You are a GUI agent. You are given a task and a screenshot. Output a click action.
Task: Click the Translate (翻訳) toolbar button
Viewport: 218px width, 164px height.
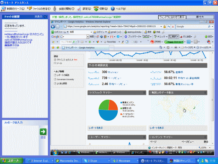[174, 37]
